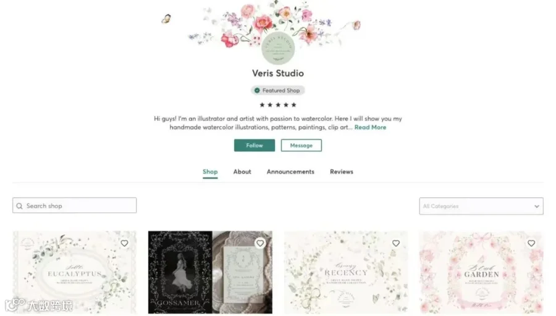Favorite the Eucalyptus product with heart icon

(124, 243)
